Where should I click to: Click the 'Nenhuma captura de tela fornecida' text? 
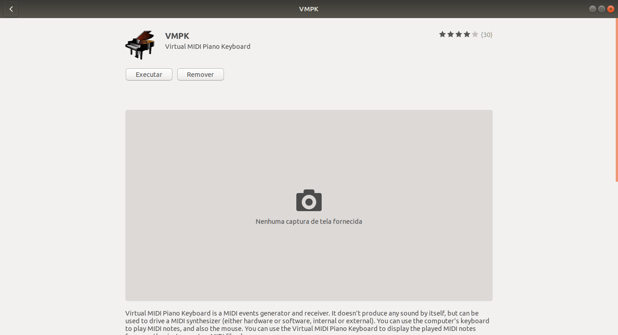tap(309, 222)
